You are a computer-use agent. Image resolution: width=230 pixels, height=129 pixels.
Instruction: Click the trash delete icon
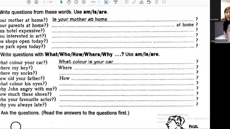[157, 2]
